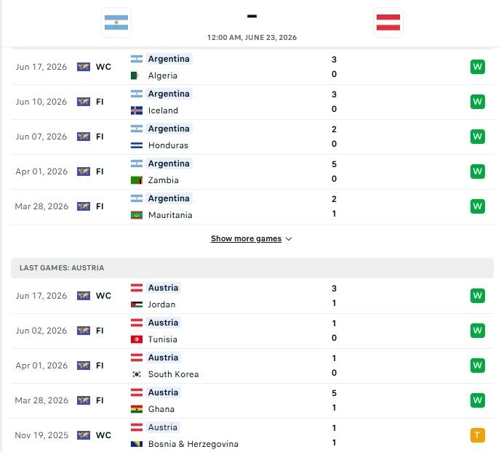This screenshot has height=452, width=501.
Task: Click the orange T result badge
Action: pyautogui.click(x=477, y=435)
